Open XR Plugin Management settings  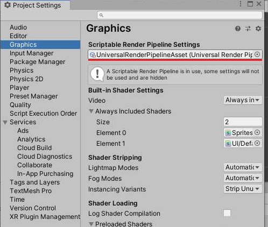pyautogui.click(x=45, y=217)
